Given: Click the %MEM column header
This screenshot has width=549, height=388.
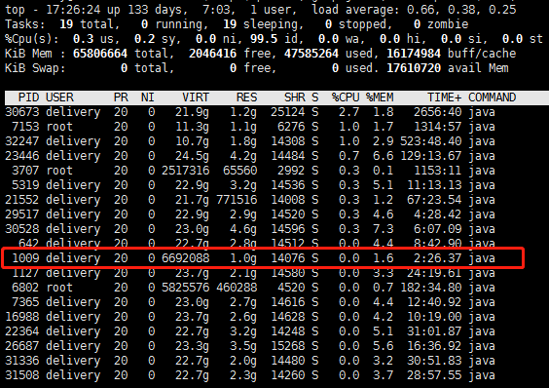Looking at the screenshot, I should pos(380,97).
